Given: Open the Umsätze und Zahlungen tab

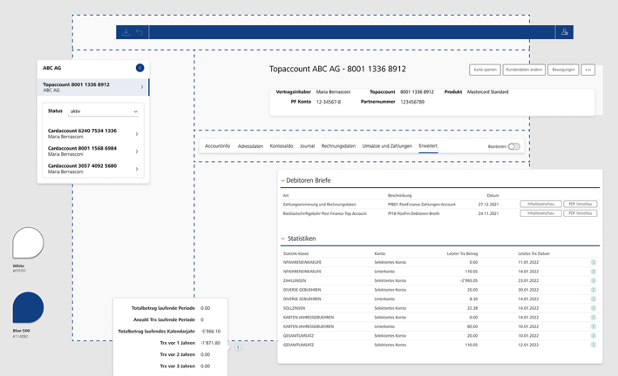Looking at the screenshot, I should tap(387, 146).
